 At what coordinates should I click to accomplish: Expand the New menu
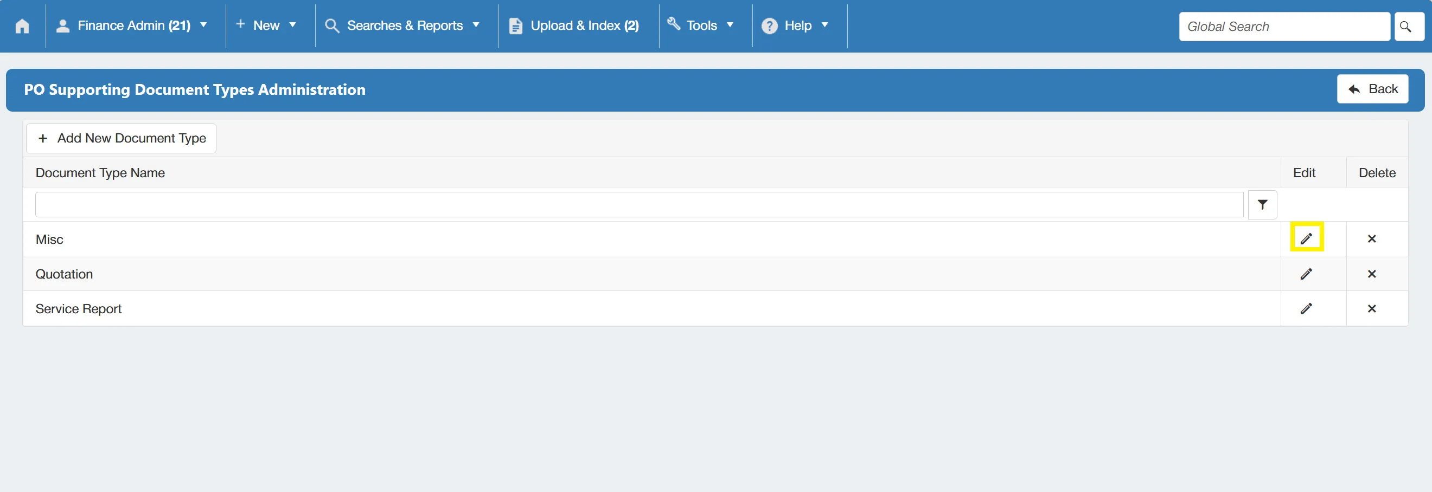pos(266,25)
